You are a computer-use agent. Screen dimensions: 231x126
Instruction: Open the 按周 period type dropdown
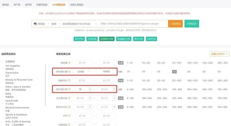[x=56, y=24]
